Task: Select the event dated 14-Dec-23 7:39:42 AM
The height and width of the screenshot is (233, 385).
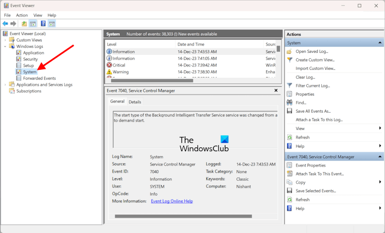Action: pyautogui.click(x=190, y=65)
